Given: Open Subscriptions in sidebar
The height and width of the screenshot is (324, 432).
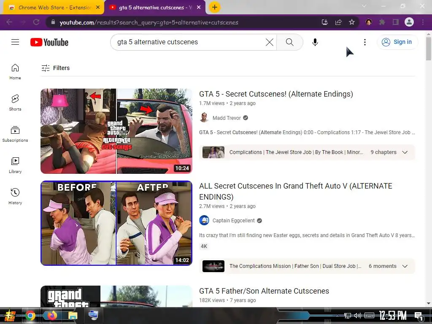Looking at the screenshot, I should pyautogui.click(x=15, y=134).
